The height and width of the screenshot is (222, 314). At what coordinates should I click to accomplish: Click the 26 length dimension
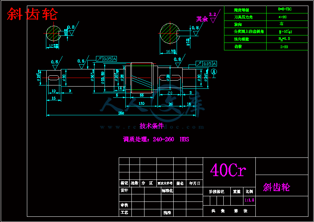point(171,104)
